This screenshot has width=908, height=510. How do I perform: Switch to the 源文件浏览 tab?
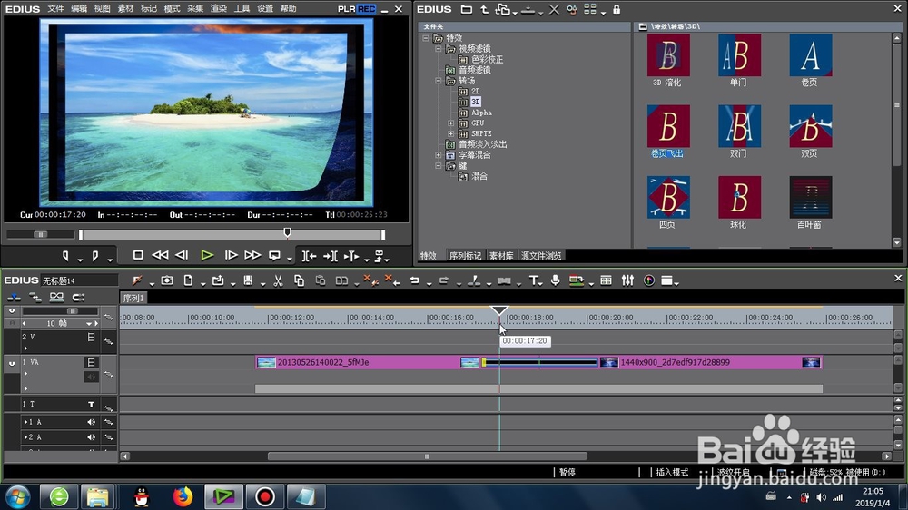pyautogui.click(x=541, y=256)
